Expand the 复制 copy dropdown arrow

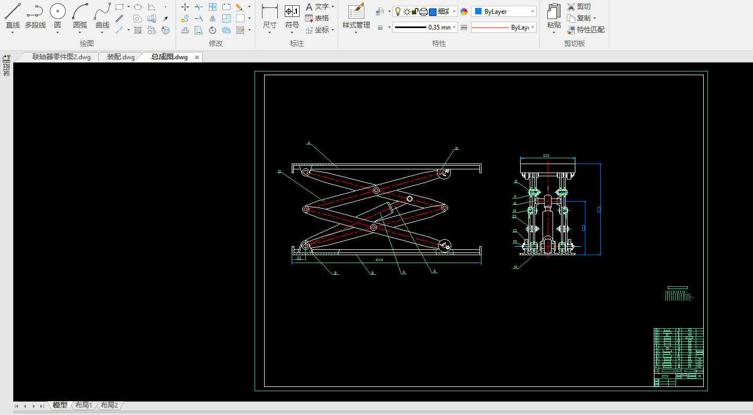[594, 19]
